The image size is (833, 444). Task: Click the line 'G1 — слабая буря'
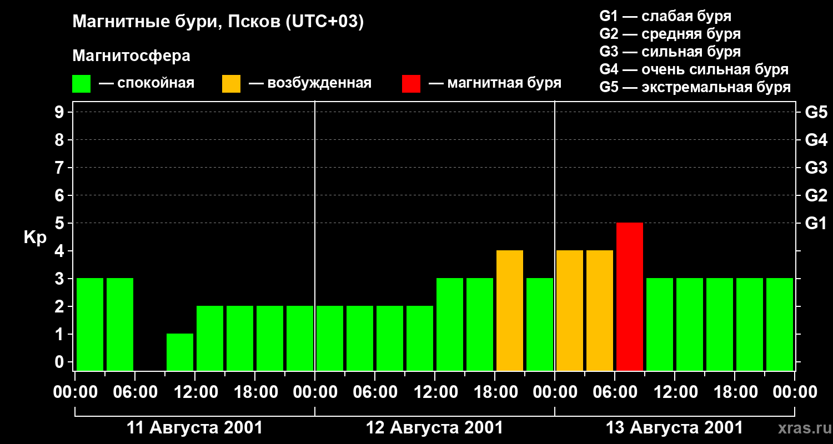point(665,16)
